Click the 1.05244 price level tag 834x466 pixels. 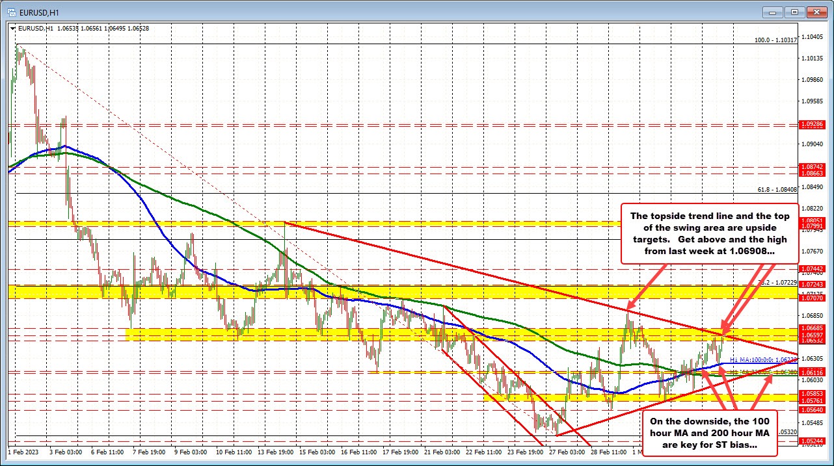pyautogui.click(x=813, y=441)
